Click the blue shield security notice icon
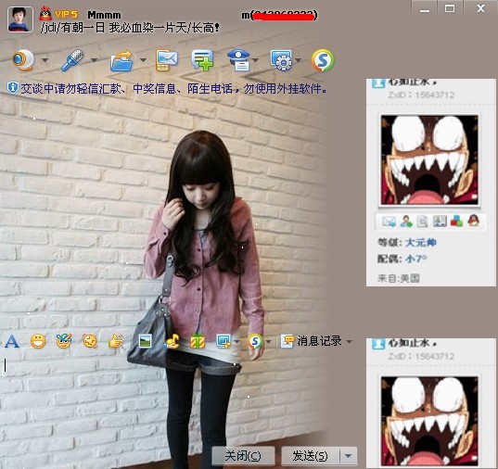The width and height of the screenshot is (498, 469). click(x=12, y=88)
